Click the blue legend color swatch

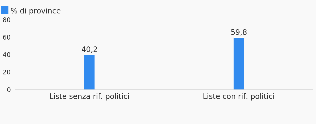pos(5,10)
